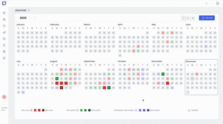Screen dimensions: 223x124
Task: Go to the next year
Action: click(34, 18)
